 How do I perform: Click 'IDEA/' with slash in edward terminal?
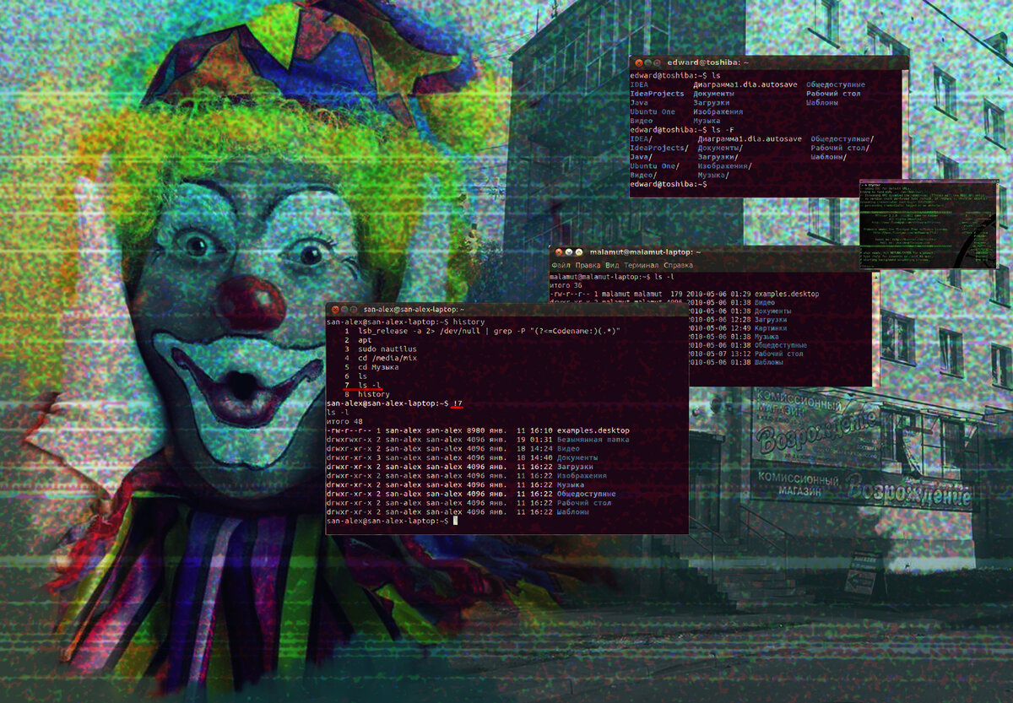click(x=641, y=139)
